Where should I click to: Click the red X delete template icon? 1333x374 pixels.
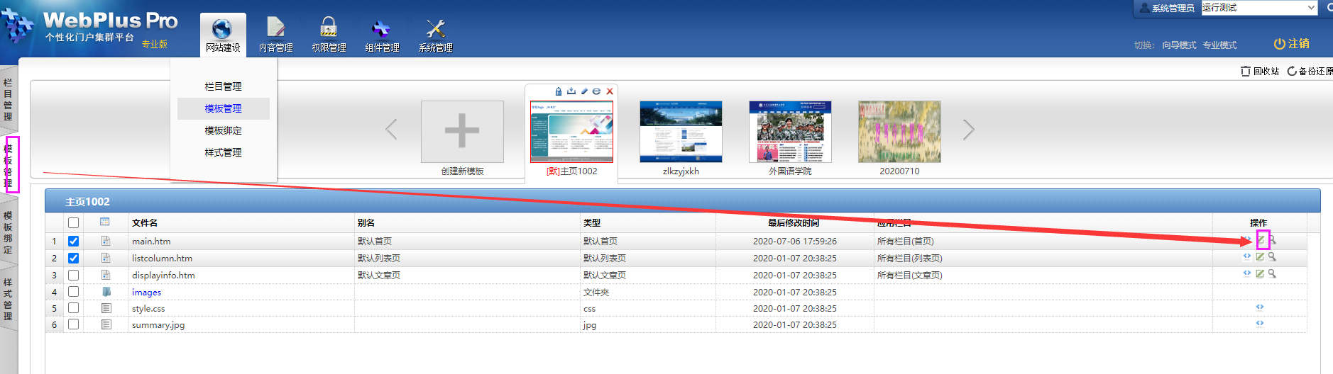[610, 91]
